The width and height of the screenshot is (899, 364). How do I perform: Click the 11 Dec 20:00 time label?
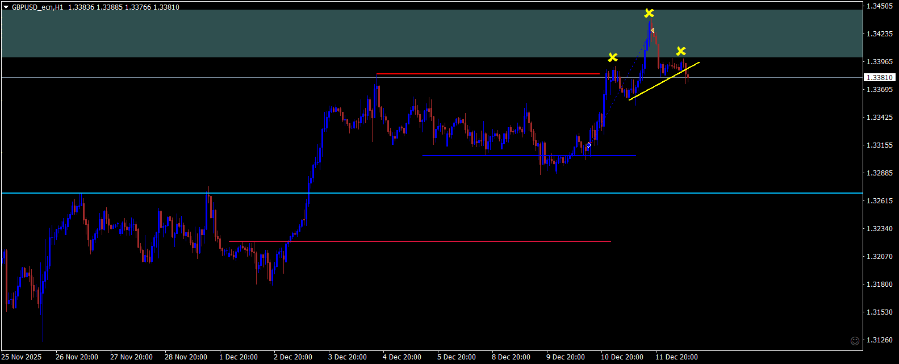coord(676,357)
